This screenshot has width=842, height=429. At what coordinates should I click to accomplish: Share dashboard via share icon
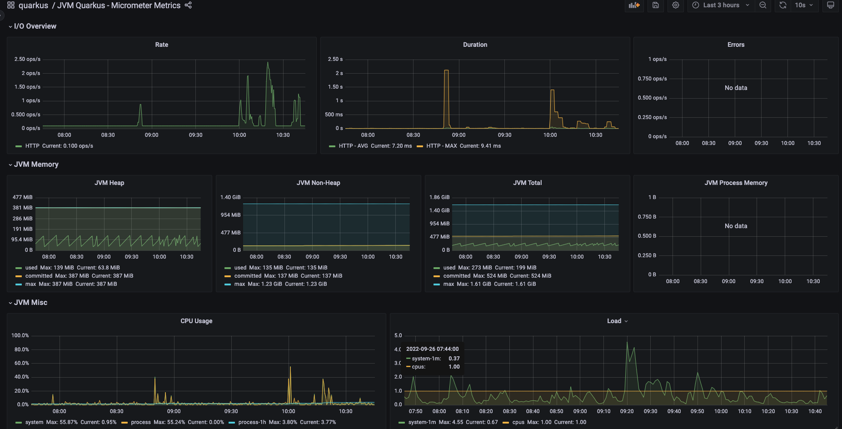[x=188, y=5]
